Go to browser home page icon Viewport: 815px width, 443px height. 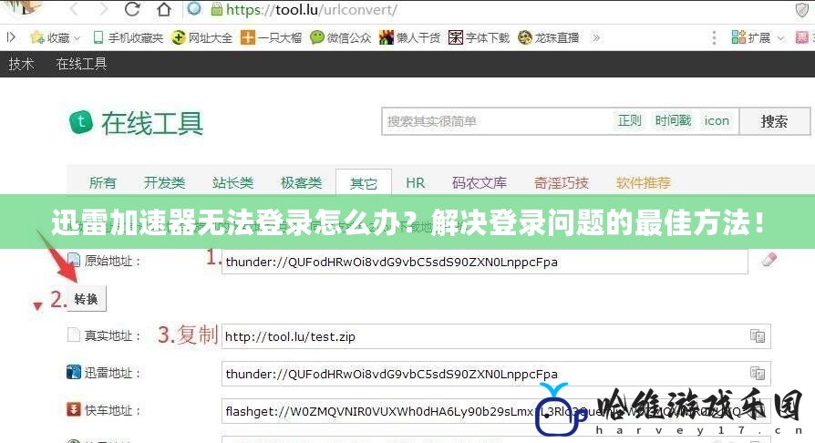[164, 9]
